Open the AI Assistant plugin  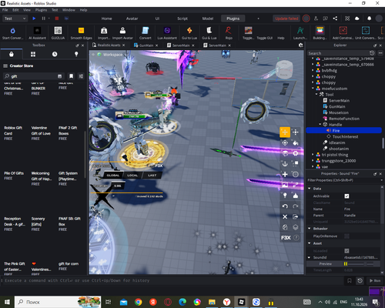[x=37, y=33]
